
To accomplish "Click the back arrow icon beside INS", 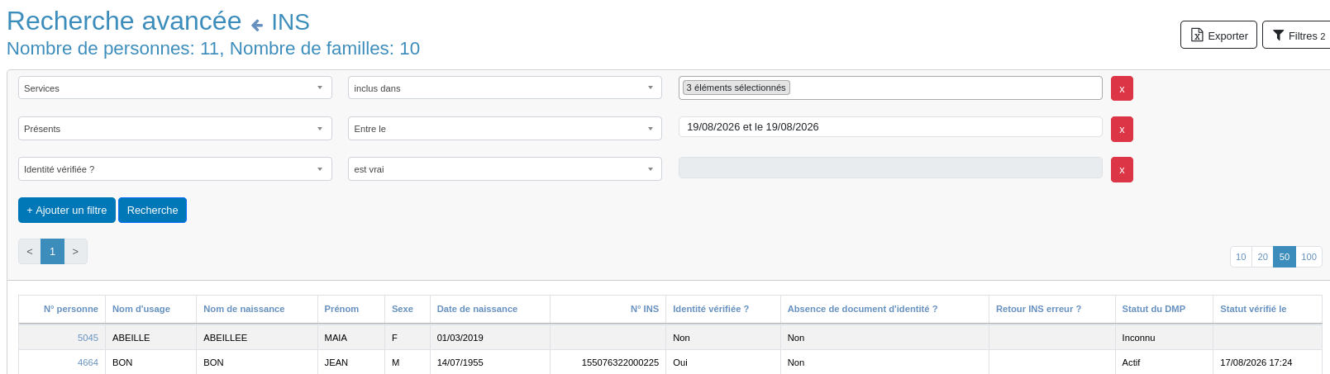I will pyautogui.click(x=257, y=25).
